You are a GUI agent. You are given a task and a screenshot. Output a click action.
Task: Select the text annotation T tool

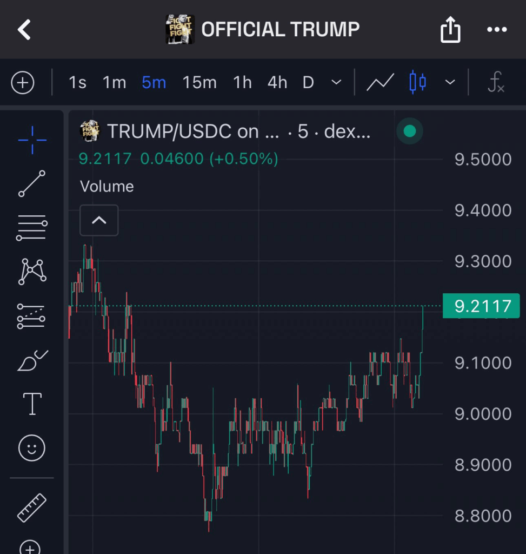tap(32, 404)
